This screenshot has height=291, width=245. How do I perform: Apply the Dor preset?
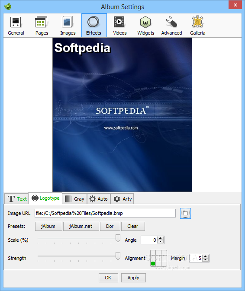click(x=110, y=226)
